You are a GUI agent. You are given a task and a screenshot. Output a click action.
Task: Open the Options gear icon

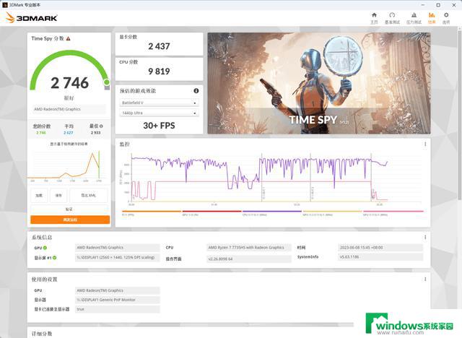tap(446, 18)
